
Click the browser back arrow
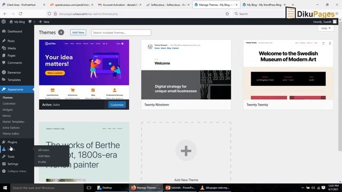click(x=5, y=14)
